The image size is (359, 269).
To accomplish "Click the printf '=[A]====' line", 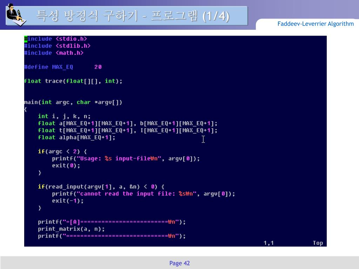I will click(112, 222).
